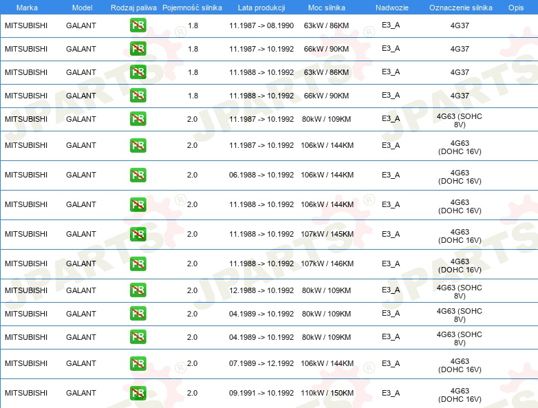The image size is (538, 408).
Task: Click E3_A in the 07.1989 -> 12.1992 row
Action: click(x=391, y=363)
